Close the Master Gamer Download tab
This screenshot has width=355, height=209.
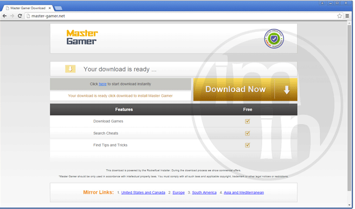(x=50, y=8)
